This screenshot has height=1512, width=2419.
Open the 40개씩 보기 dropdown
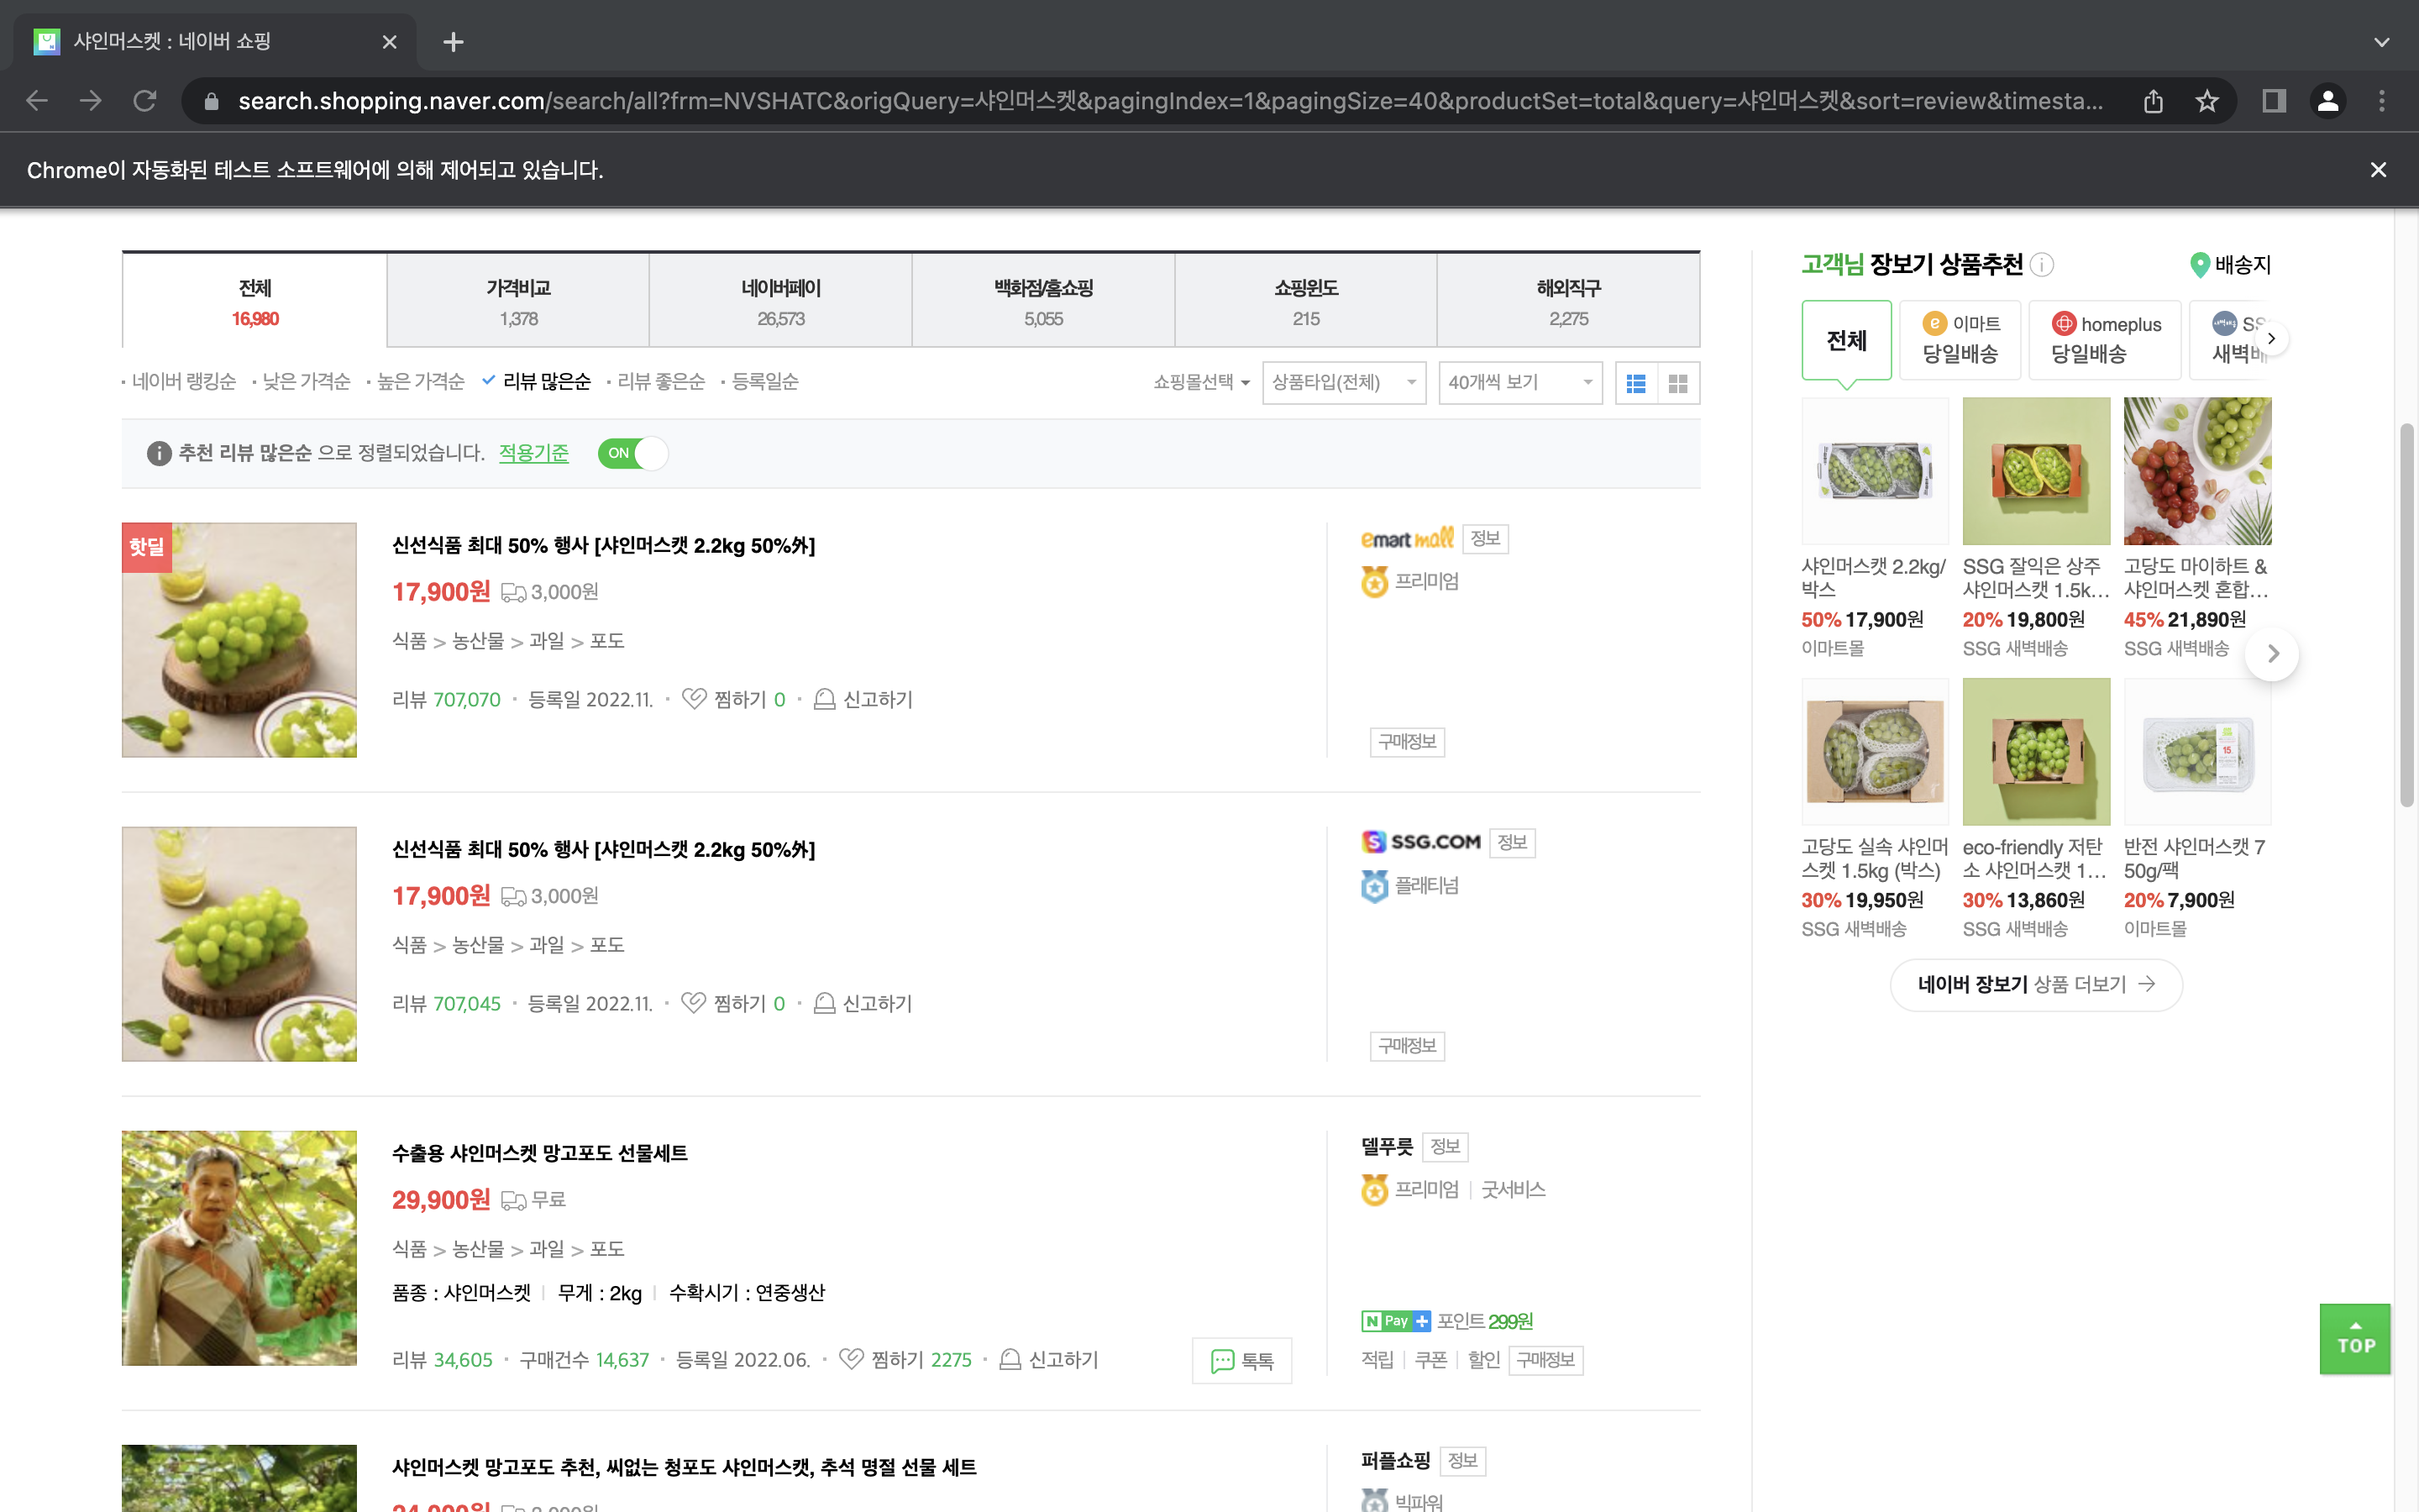tap(1520, 383)
